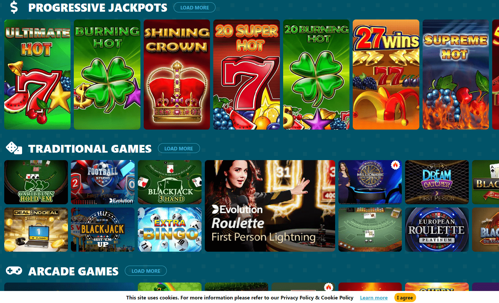
Task: Play Caribbean Hold'em table game
Action: tap(36, 182)
